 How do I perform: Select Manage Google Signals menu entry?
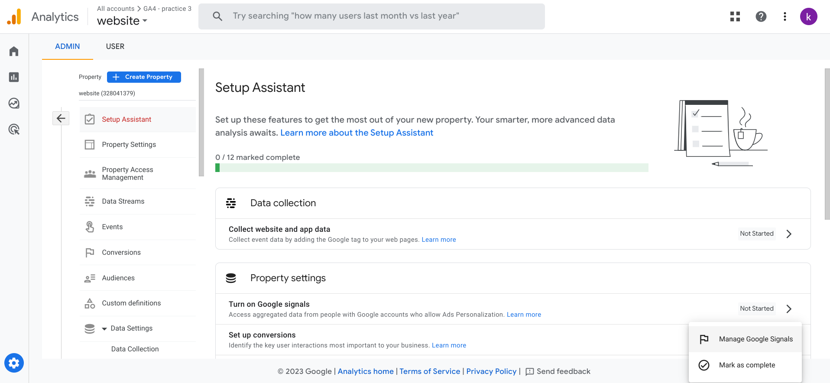(x=745, y=339)
